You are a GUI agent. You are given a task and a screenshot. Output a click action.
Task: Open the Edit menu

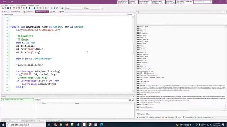tap(6, 5)
